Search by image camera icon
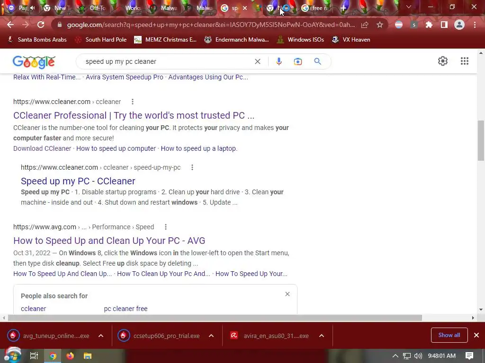This screenshot has height=363, width=485. [298, 61]
